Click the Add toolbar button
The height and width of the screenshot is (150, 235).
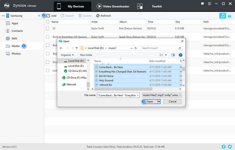coord(52,15)
